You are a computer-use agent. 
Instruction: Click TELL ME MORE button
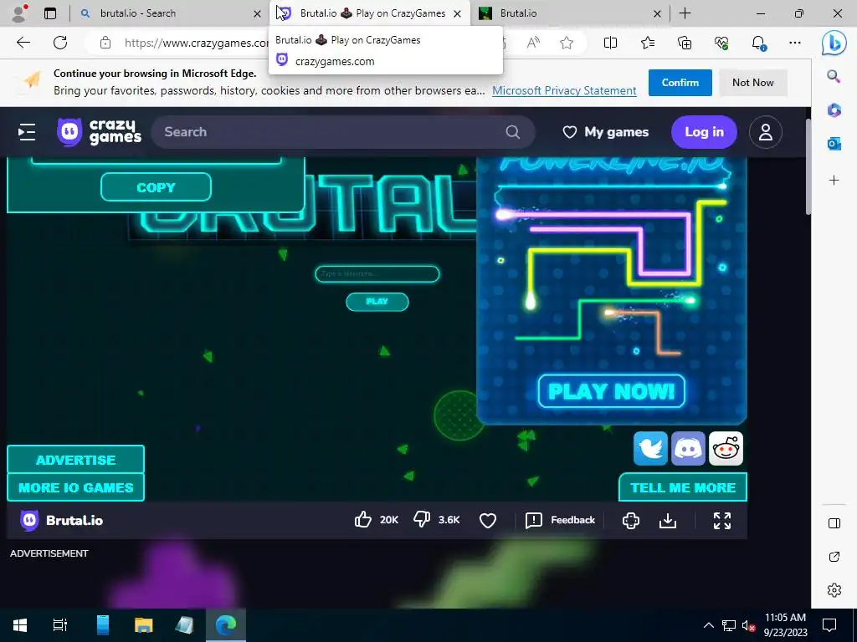(683, 487)
